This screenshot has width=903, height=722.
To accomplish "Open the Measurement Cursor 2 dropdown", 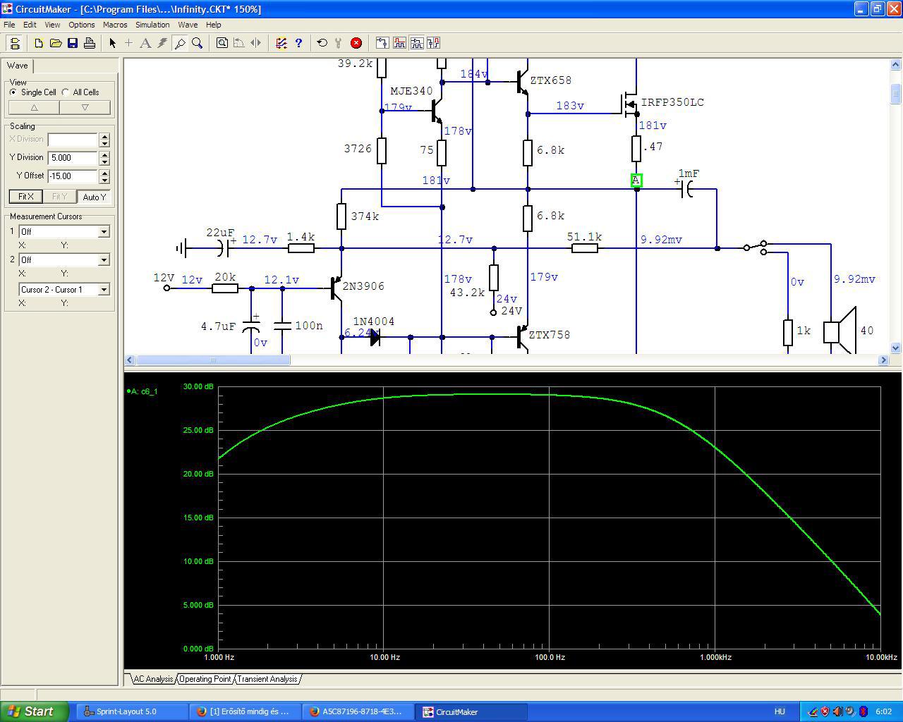I will pos(104,260).
